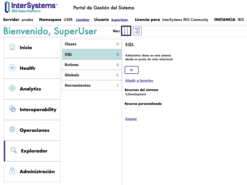The height and width of the screenshot is (185, 247).
Task: Click the Explorador magnifier icon
Action: coord(13,150)
